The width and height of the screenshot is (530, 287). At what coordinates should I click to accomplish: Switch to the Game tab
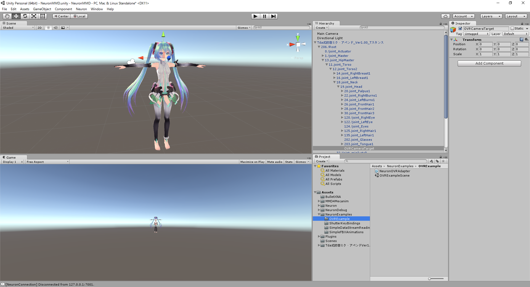(10, 157)
